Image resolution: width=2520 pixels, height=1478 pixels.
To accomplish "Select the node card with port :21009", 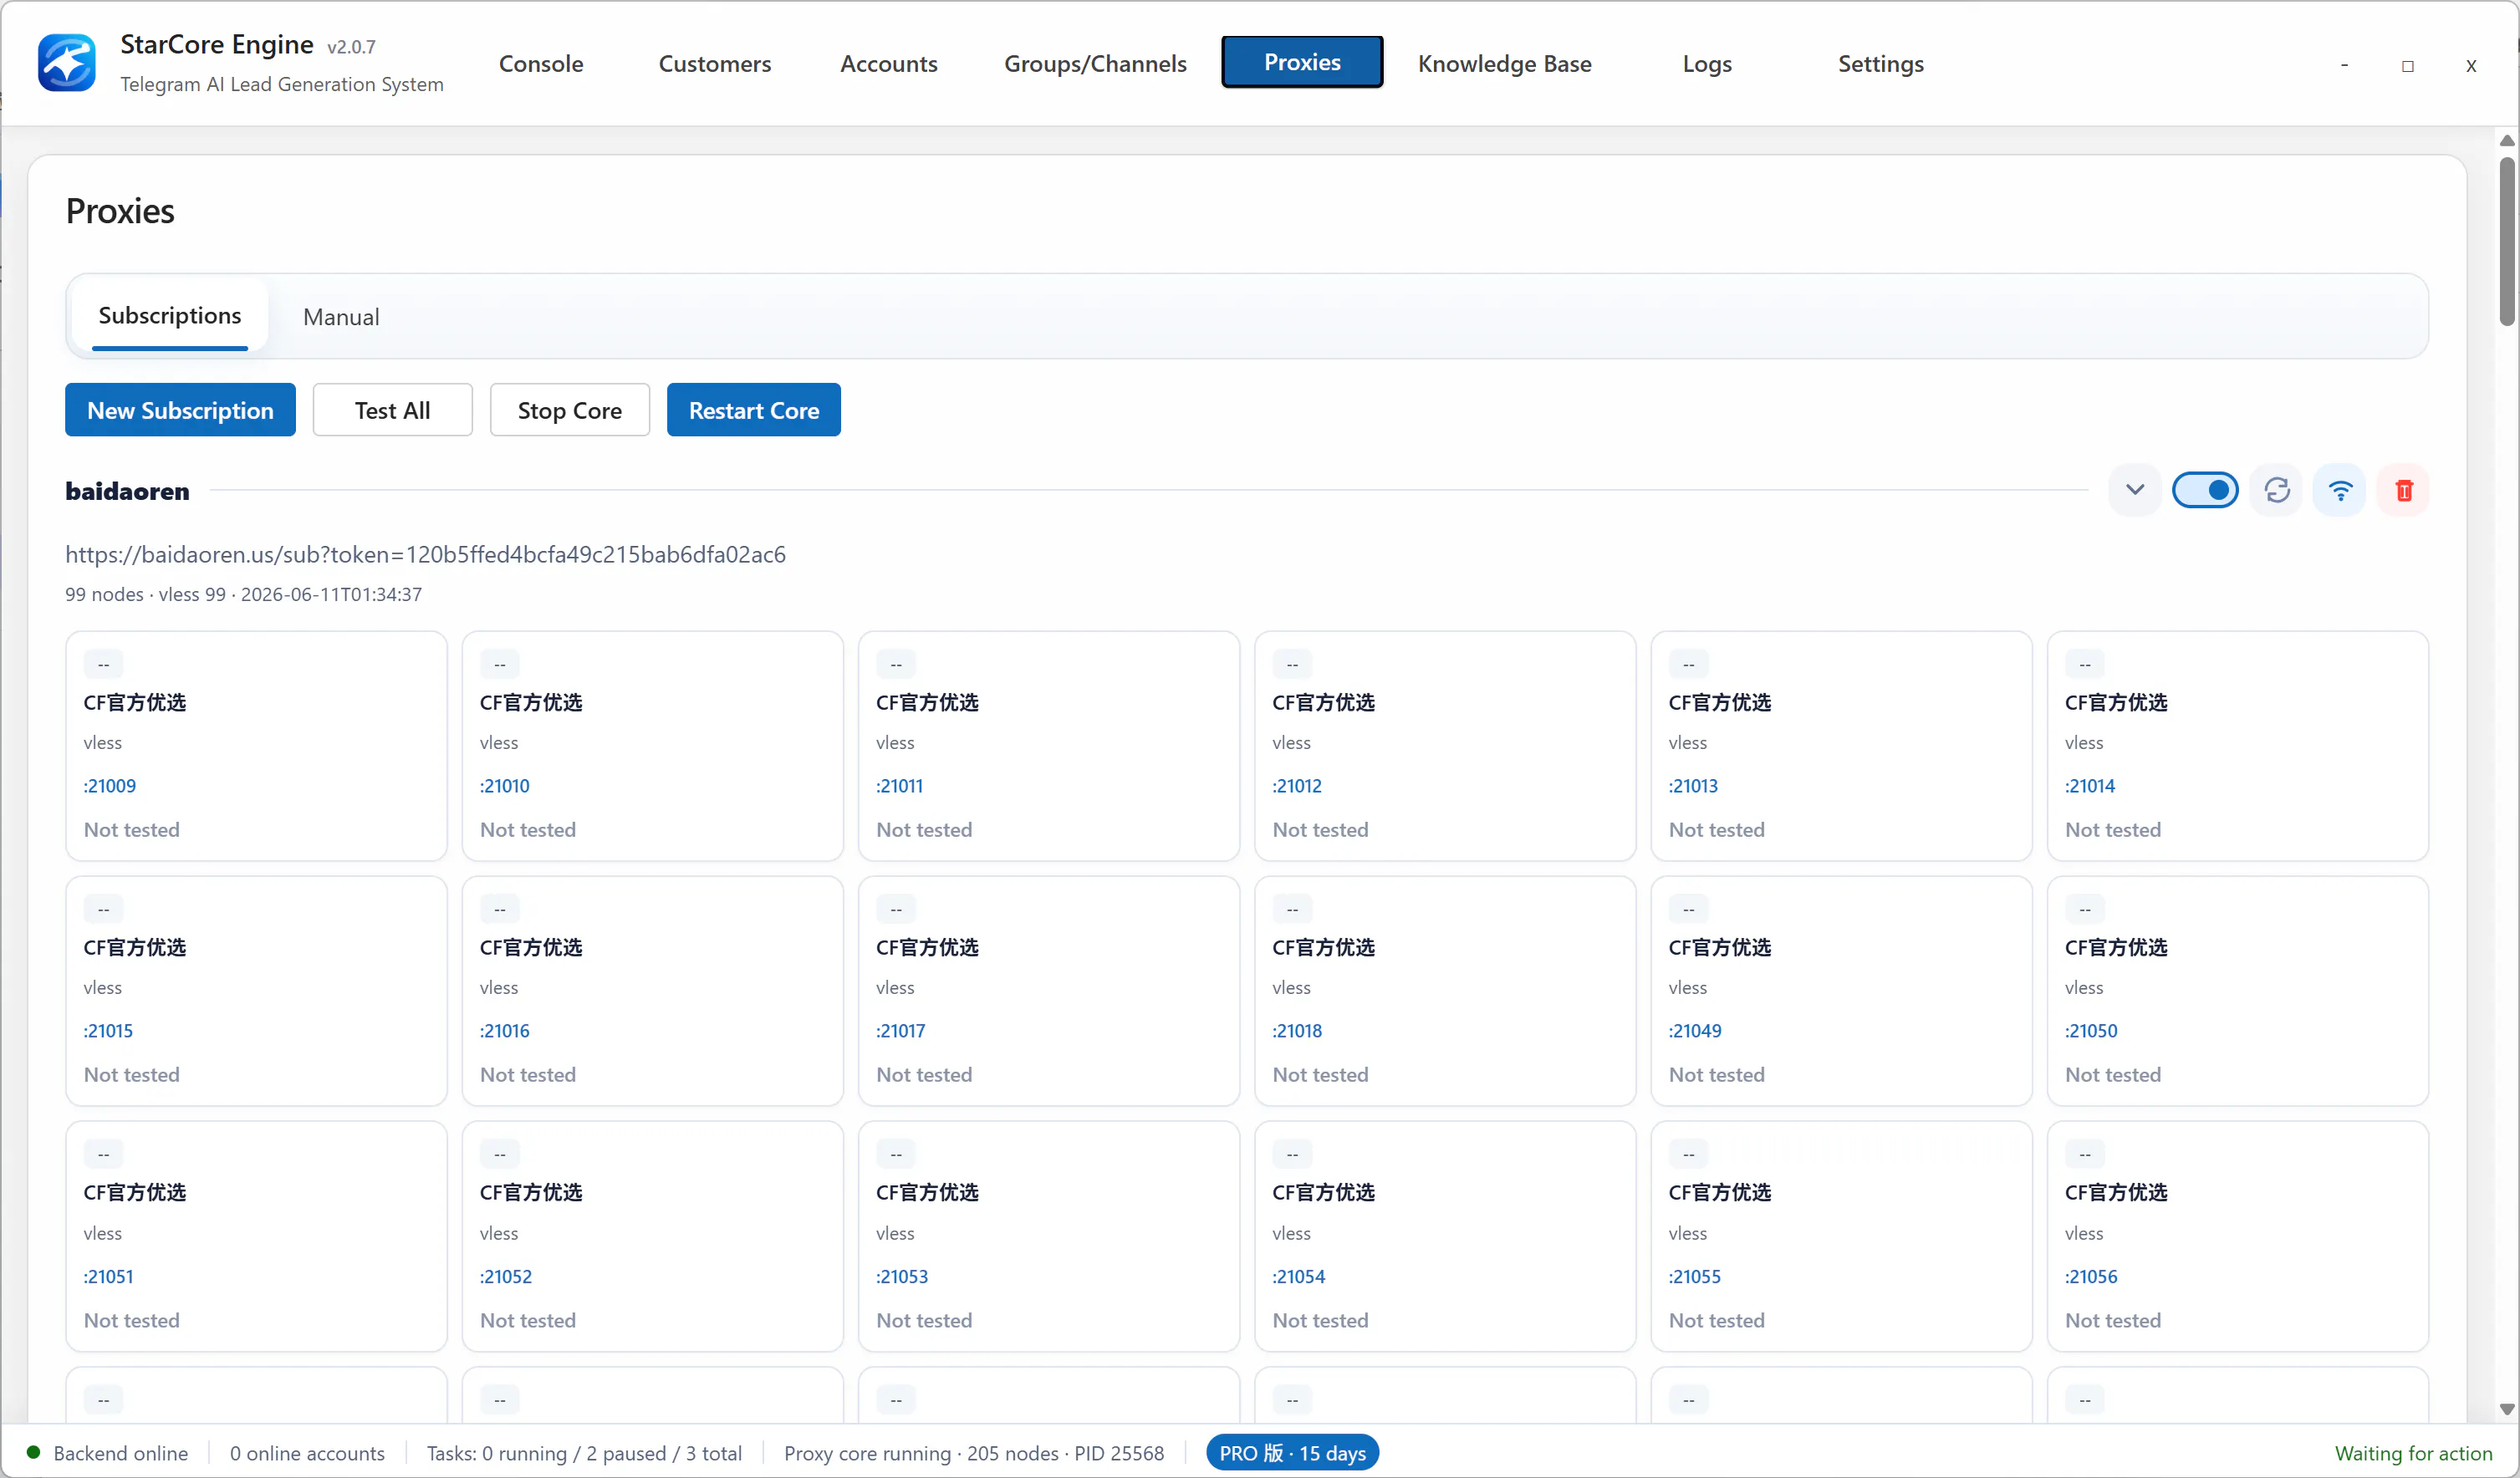I will coord(256,746).
